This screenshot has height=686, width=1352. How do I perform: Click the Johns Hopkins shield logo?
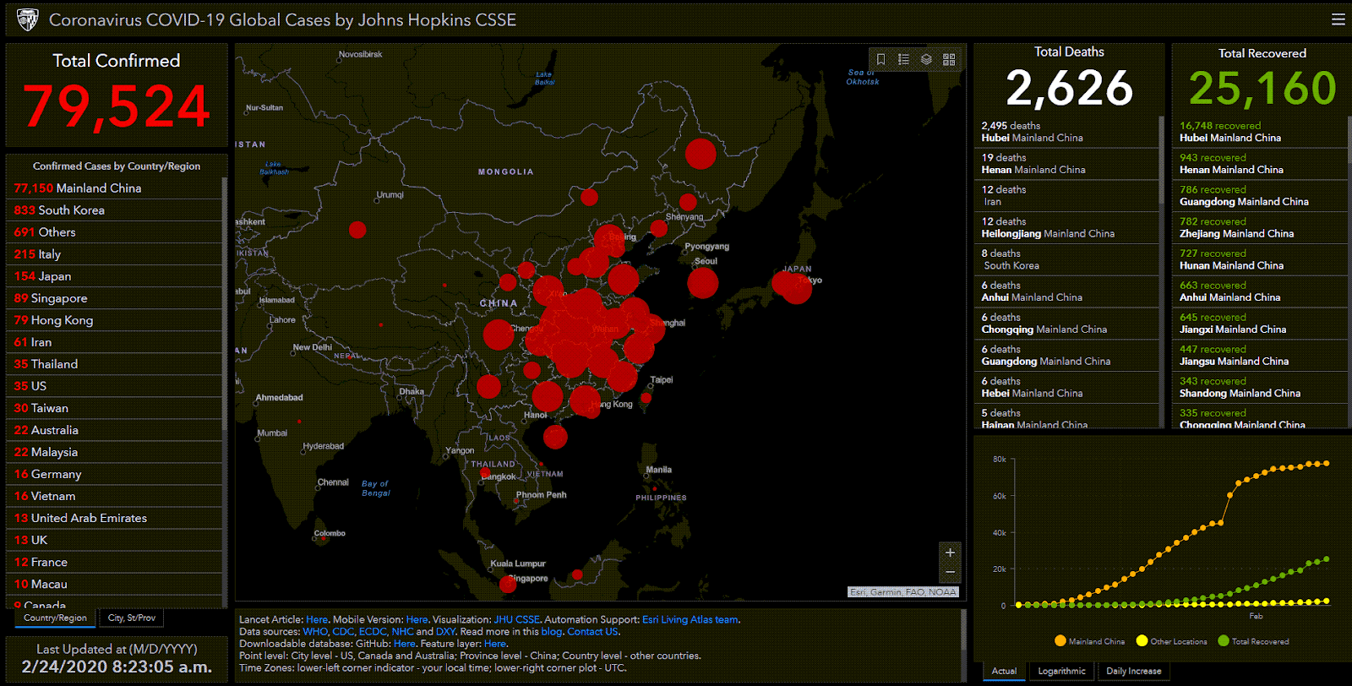[28, 19]
